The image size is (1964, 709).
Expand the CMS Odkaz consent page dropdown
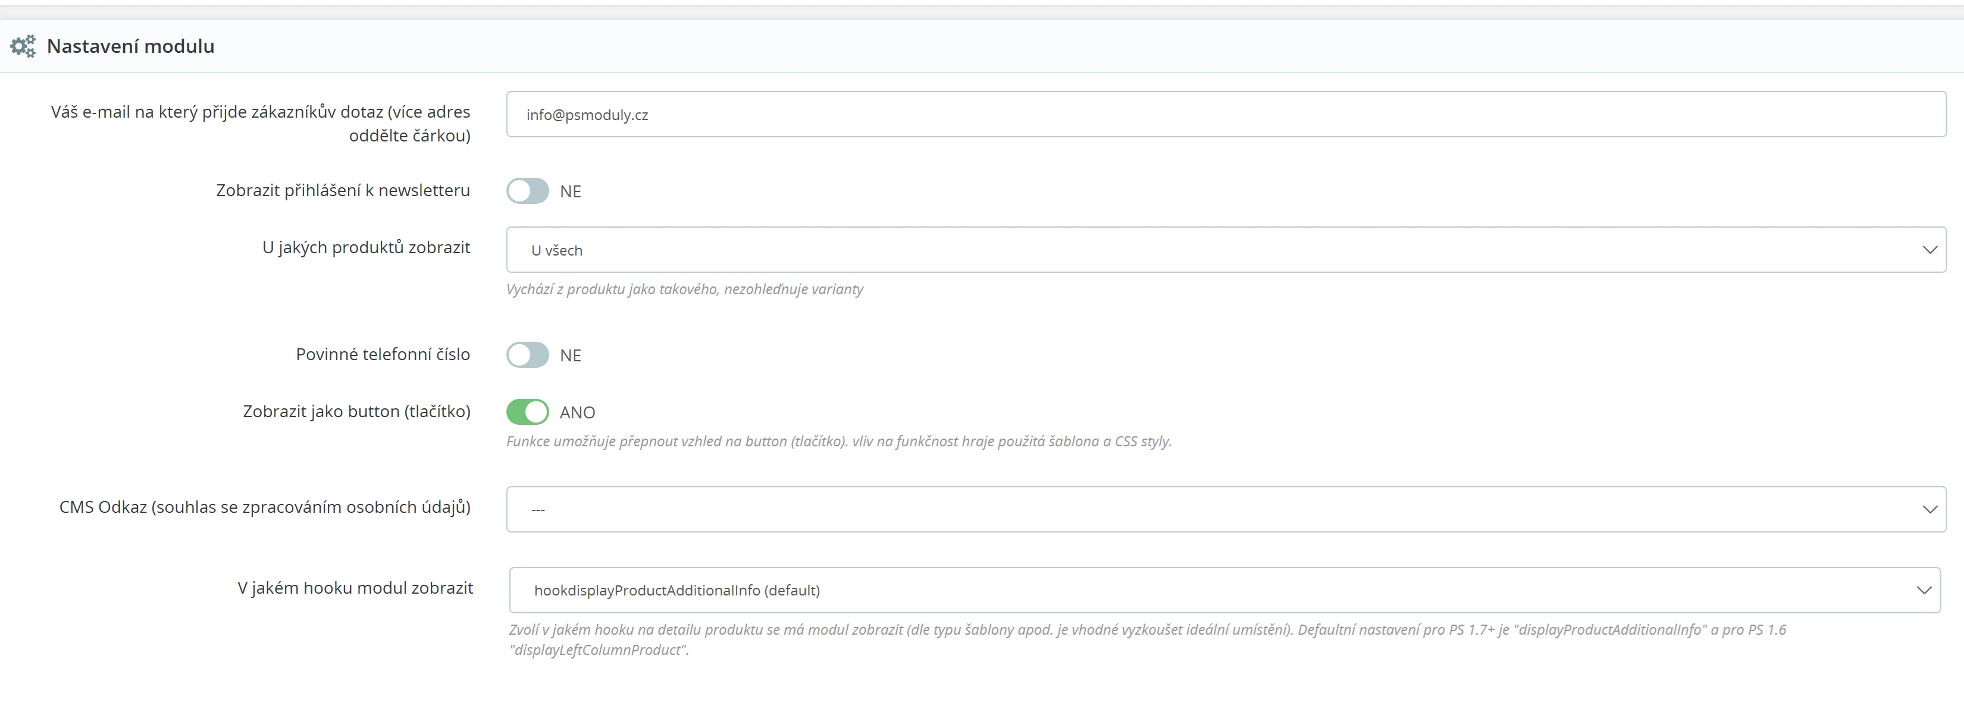click(1220, 509)
